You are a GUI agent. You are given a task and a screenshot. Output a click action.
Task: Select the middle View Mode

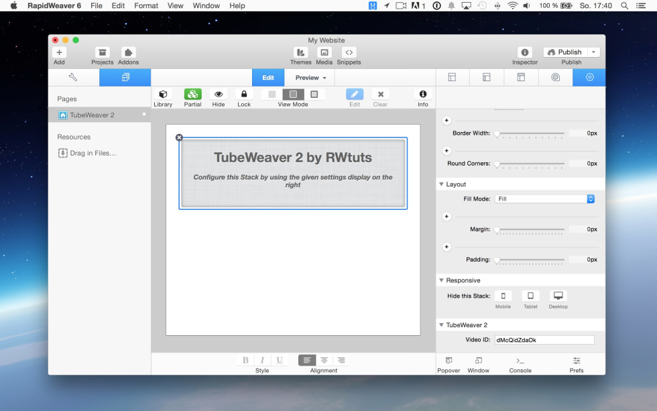[x=294, y=95]
